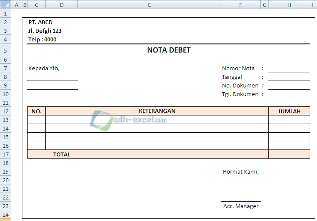Viewport: 317px width, 221px height.
Task: Select row 5 header
Action: pyautogui.click(x=6, y=50)
